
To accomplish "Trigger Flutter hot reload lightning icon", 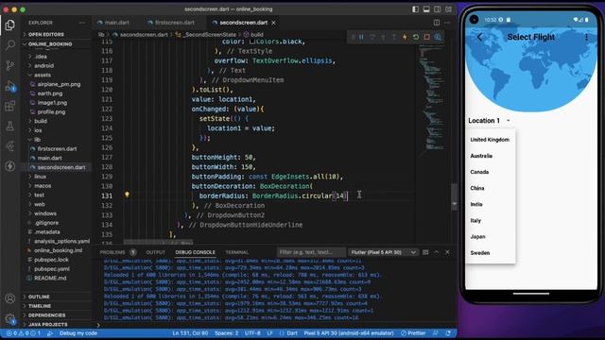I will (405, 37).
